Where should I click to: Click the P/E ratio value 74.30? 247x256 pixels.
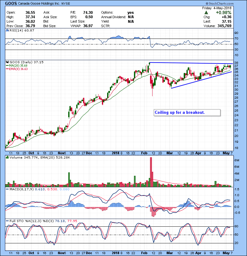click(x=88, y=13)
